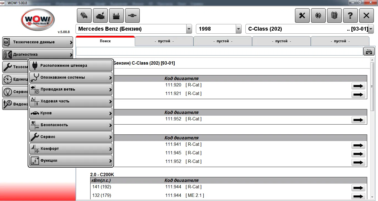Viewport: 378px width, 201px height.
Task: Select the vehicle selection icon in the toolbar
Action: [84, 15]
